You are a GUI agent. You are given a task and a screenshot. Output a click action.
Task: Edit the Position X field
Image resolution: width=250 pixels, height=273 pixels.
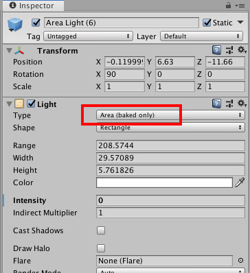(x=124, y=62)
